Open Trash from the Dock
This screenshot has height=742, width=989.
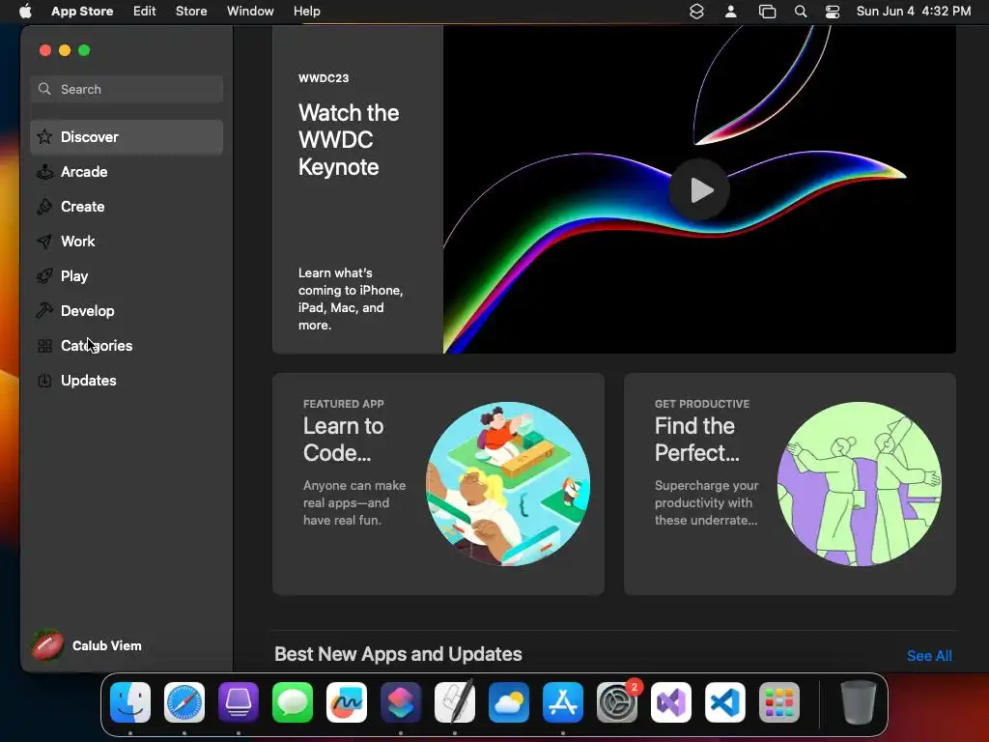click(859, 702)
